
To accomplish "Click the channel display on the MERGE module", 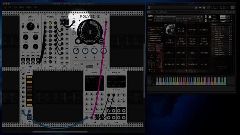I will click(67, 22).
